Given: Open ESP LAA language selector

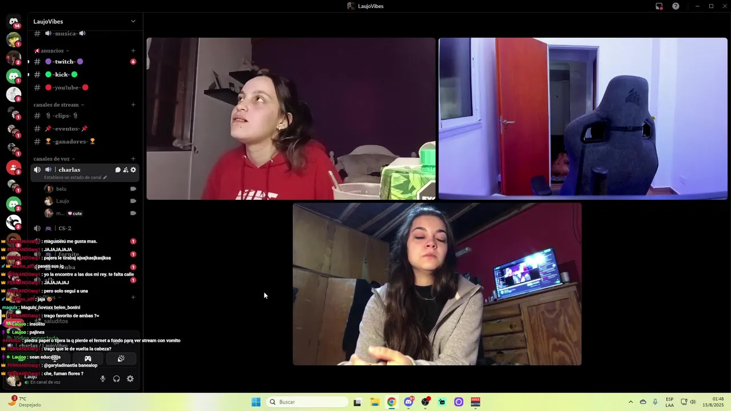Looking at the screenshot, I should (669, 402).
